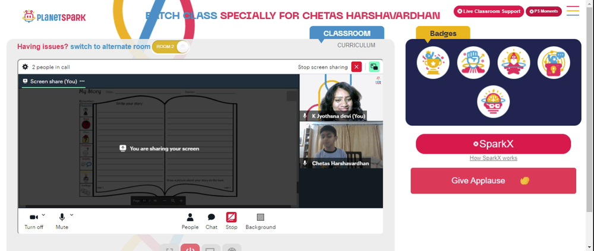Image resolution: width=594 pixels, height=251 pixels.
Task: Open How SparkX works link
Action: coord(493,158)
